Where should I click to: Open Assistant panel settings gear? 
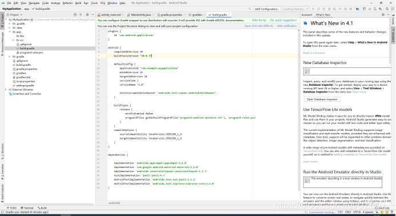tap(383, 15)
